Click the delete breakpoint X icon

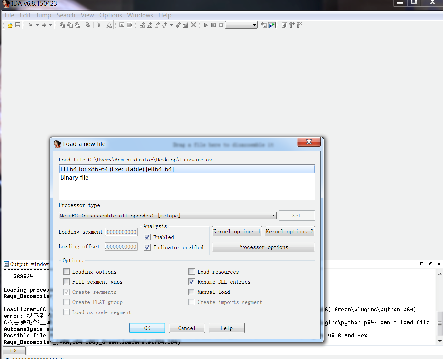(x=299, y=25)
